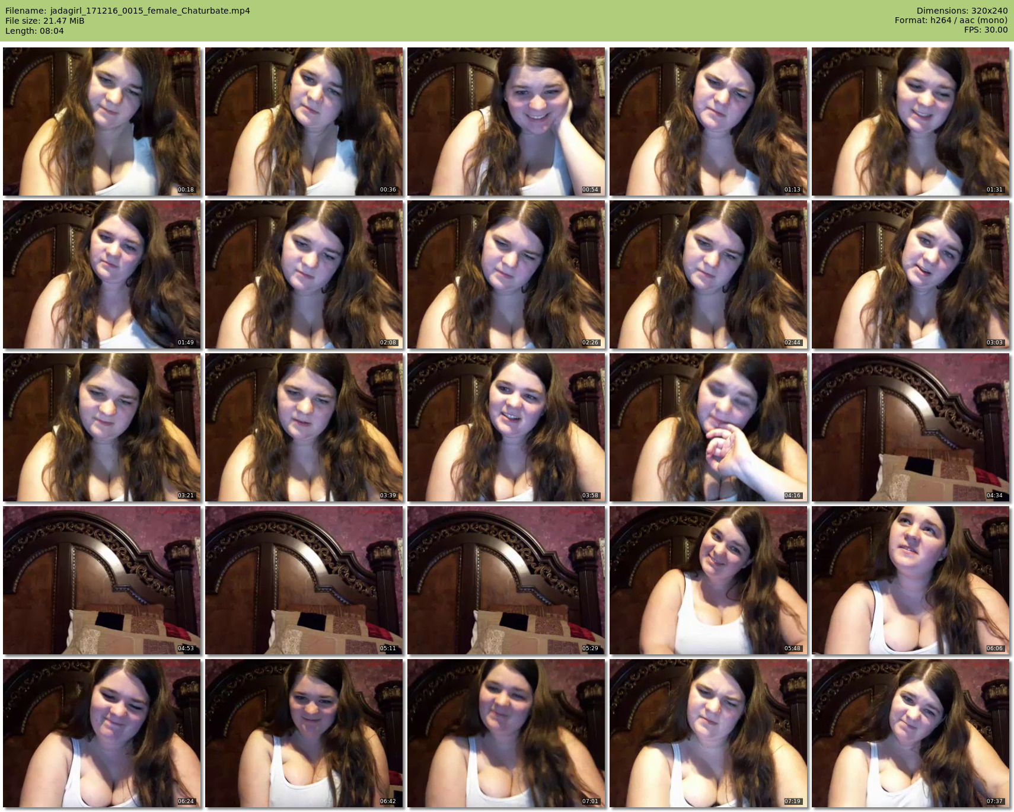Select the "FPS: 30.00" text
This screenshot has height=812, width=1014.
(x=986, y=30)
